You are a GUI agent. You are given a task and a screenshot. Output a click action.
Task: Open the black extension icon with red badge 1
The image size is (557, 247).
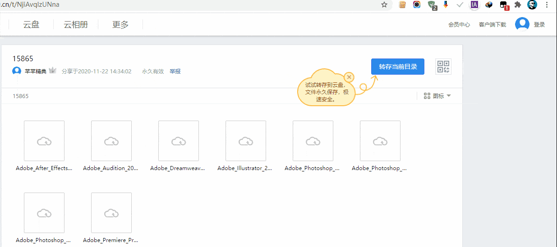[x=504, y=5]
